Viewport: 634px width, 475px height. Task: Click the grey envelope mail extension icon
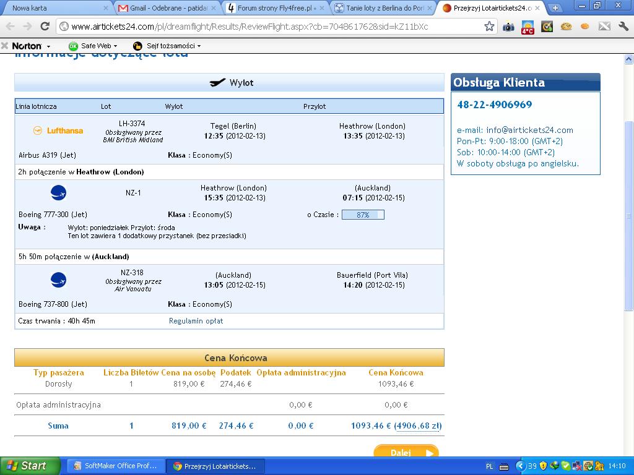604,27
